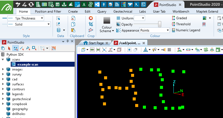Open the wireframe cube view dropdown arrow
The height and width of the screenshot is (118, 223).
[87, 50]
